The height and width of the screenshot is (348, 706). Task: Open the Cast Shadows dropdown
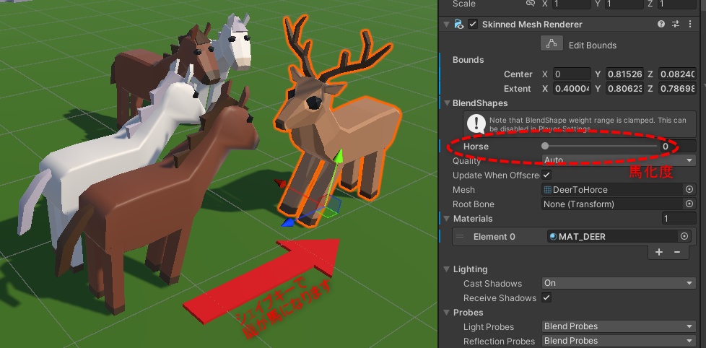click(619, 283)
